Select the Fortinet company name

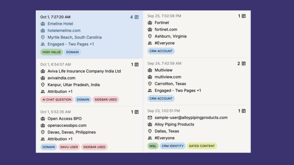(162, 23)
